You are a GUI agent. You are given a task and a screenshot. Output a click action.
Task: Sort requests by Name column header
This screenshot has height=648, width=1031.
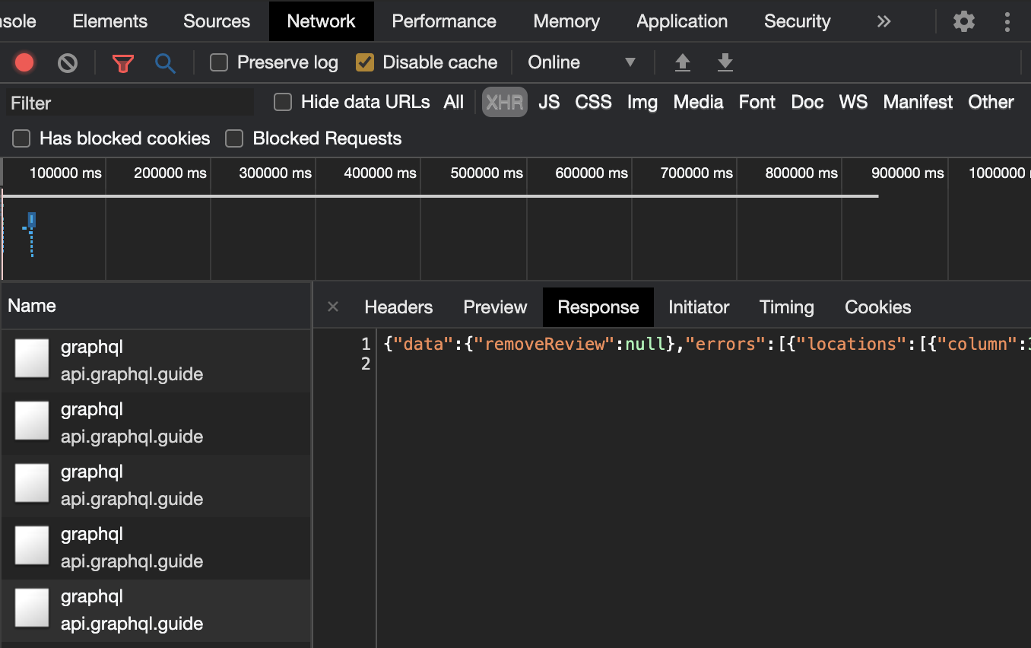tap(156, 306)
